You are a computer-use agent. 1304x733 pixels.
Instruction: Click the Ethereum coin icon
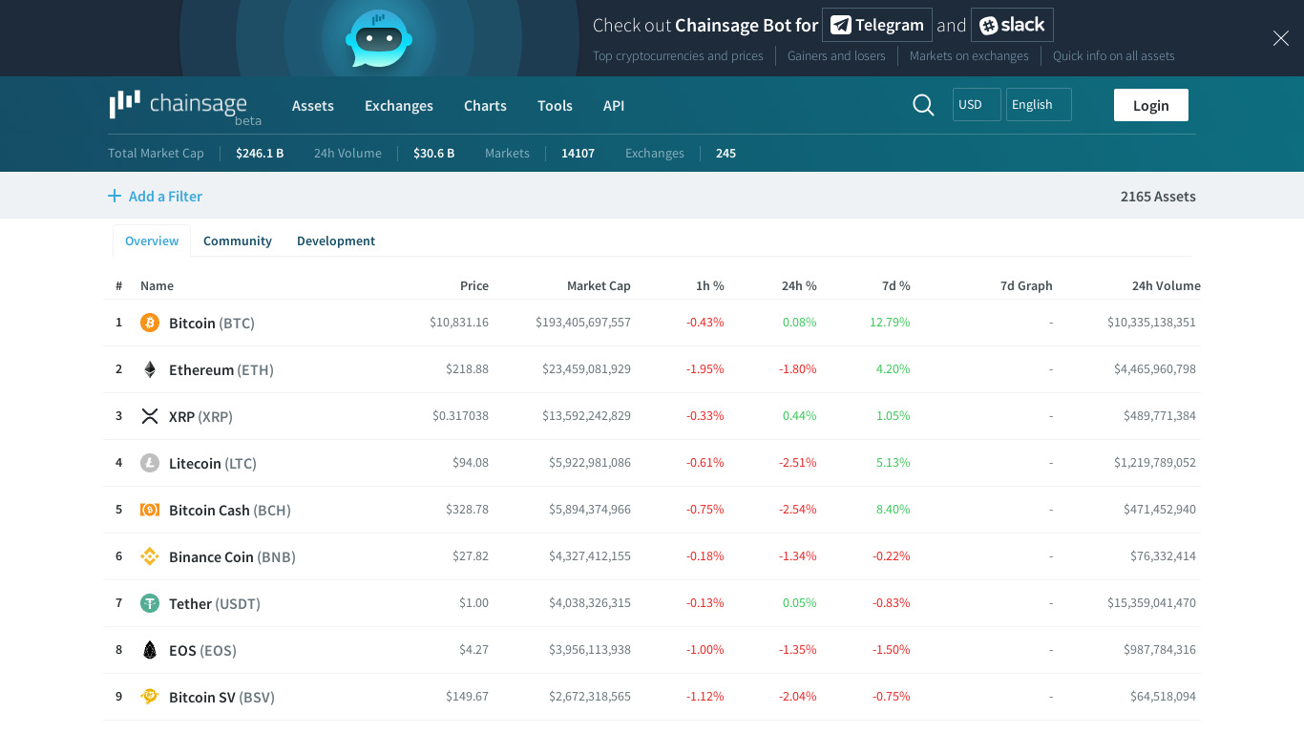point(150,369)
